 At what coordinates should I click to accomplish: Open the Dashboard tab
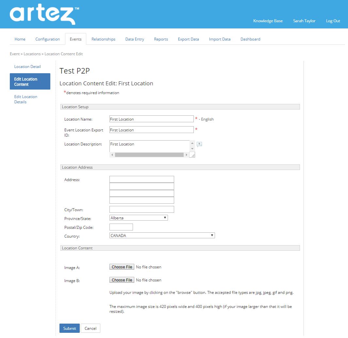click(x=250, y=39)
